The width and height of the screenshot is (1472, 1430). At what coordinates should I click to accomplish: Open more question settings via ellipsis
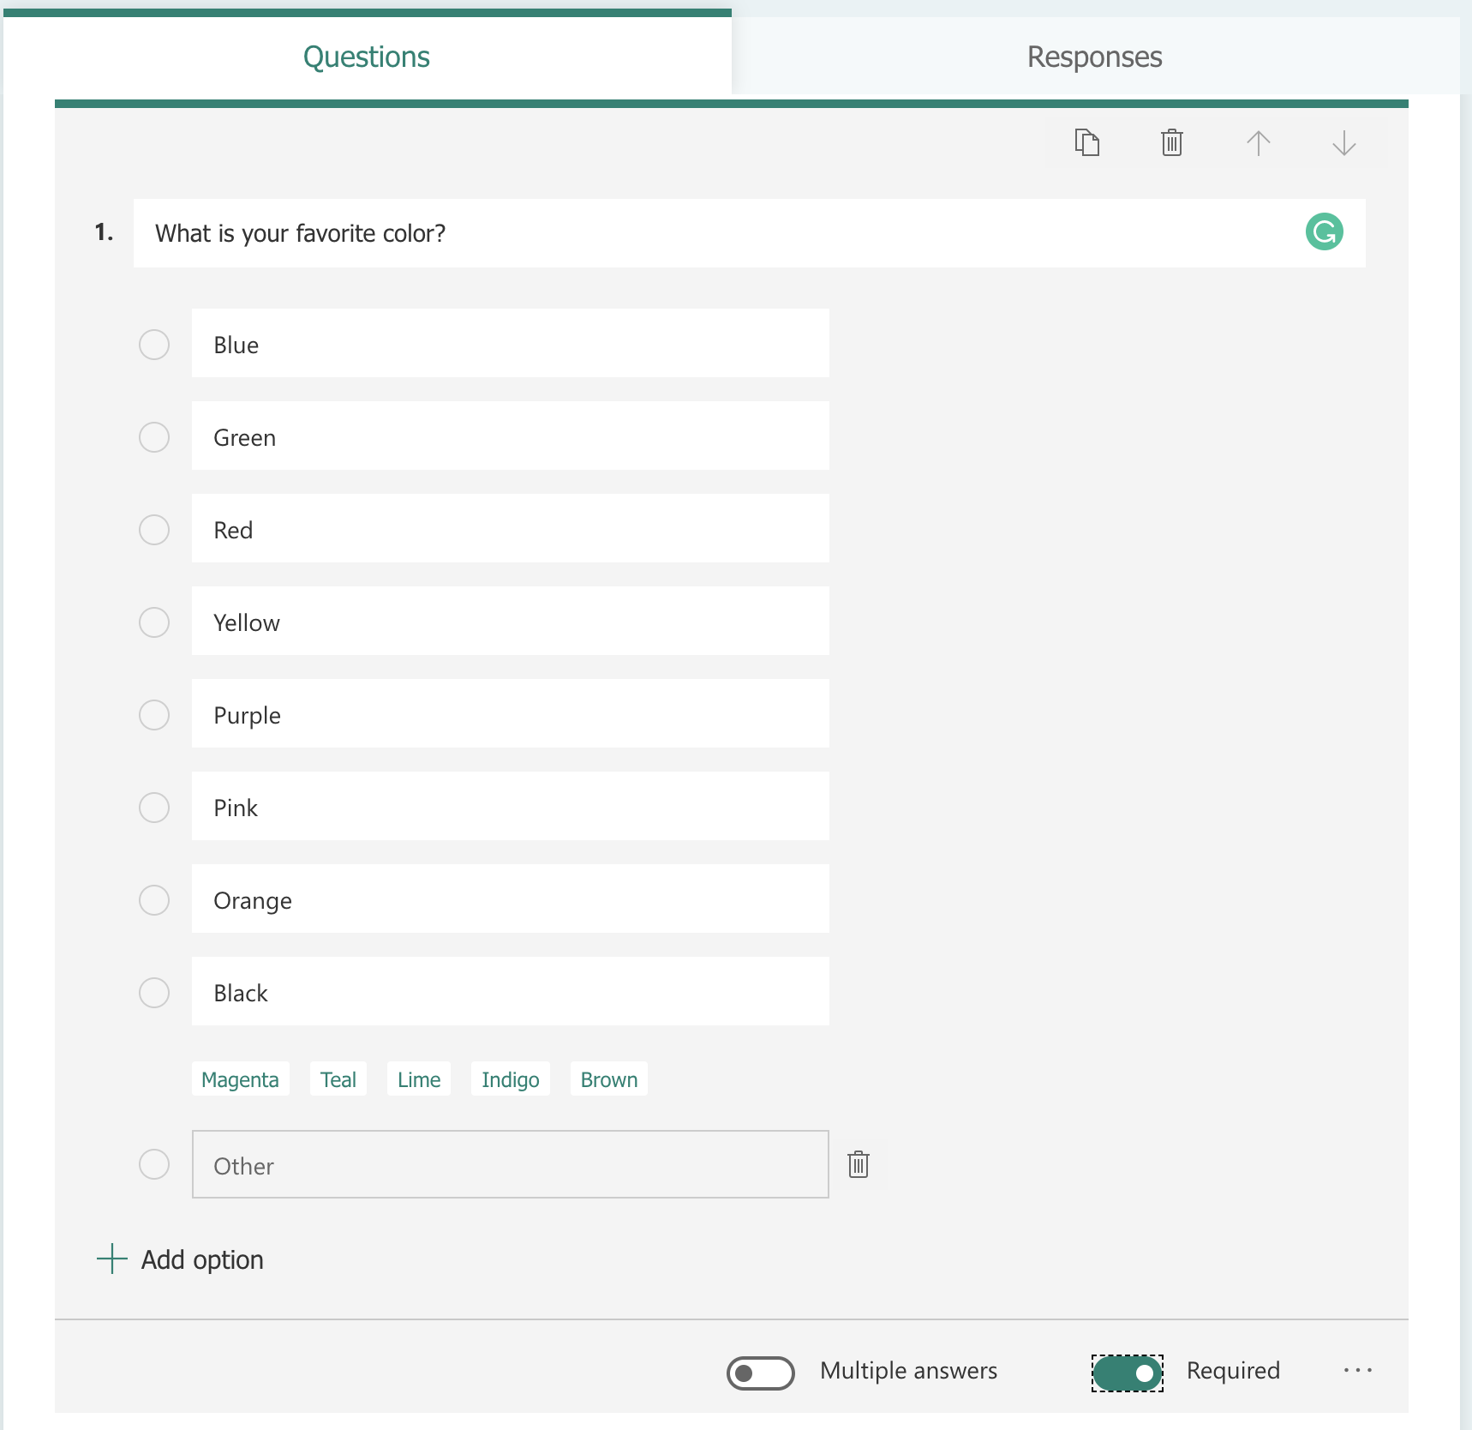click(1357, 1371)
